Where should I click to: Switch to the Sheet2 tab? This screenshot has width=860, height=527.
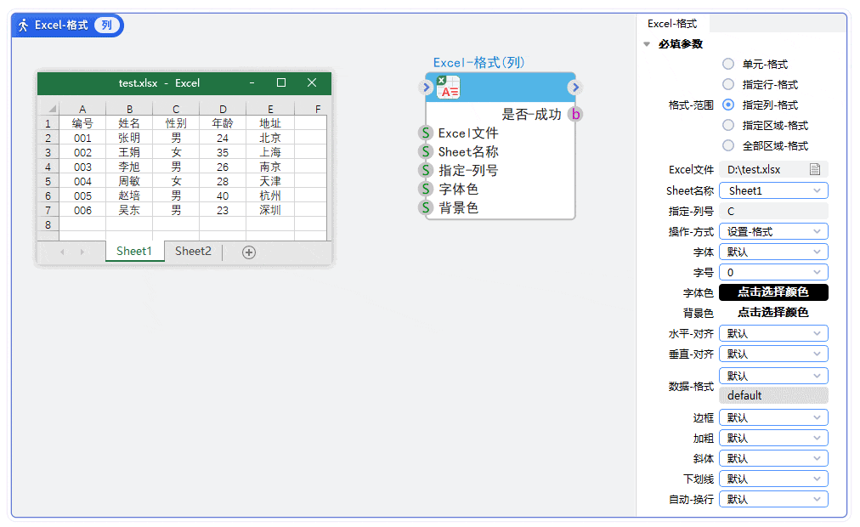(x=192, y=251)
